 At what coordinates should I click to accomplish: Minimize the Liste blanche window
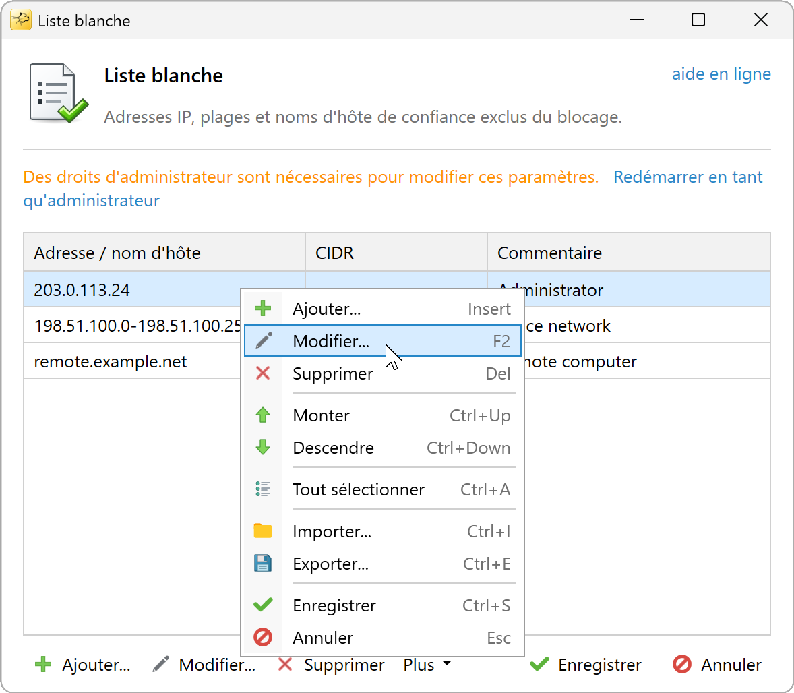(x=636, y=20)
